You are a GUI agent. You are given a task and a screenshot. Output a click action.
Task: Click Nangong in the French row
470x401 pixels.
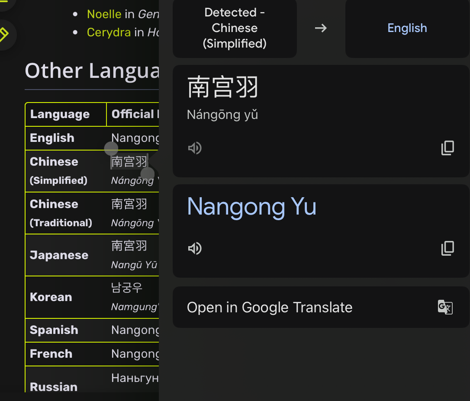[135, 354]
